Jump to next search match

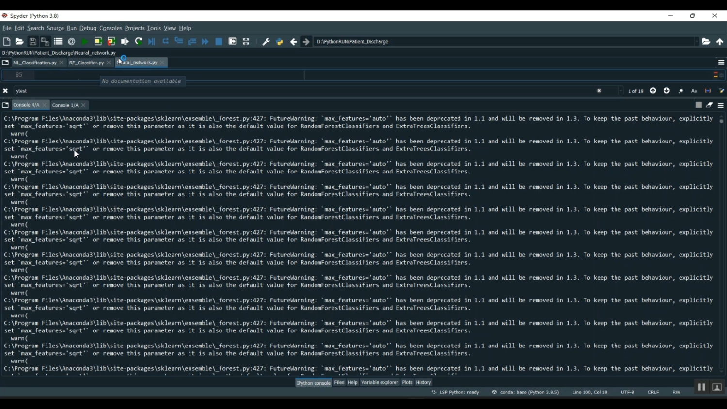tap(667, 91)
